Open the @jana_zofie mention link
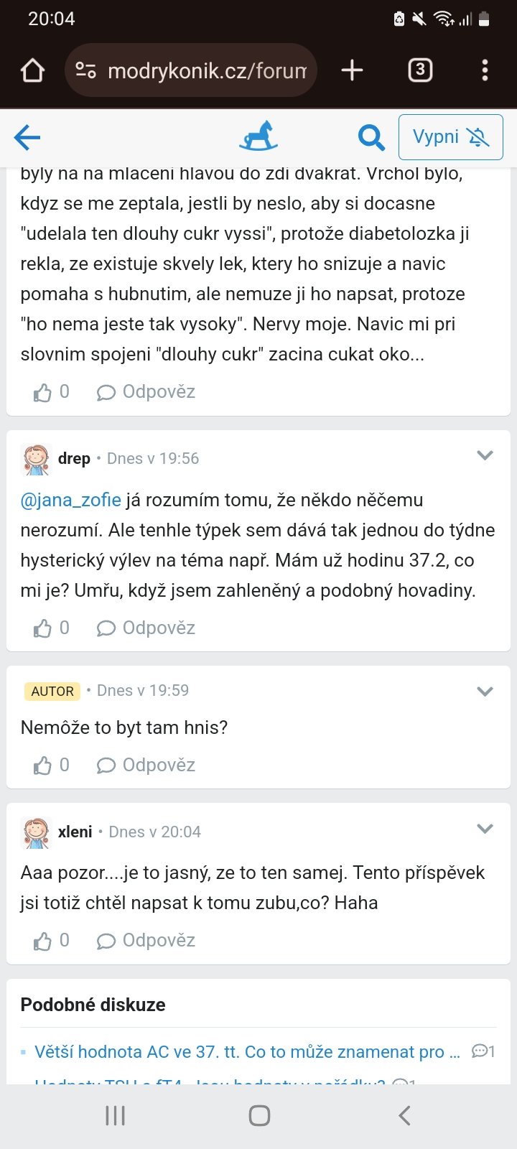517x1149 pixels. (70, 500)
